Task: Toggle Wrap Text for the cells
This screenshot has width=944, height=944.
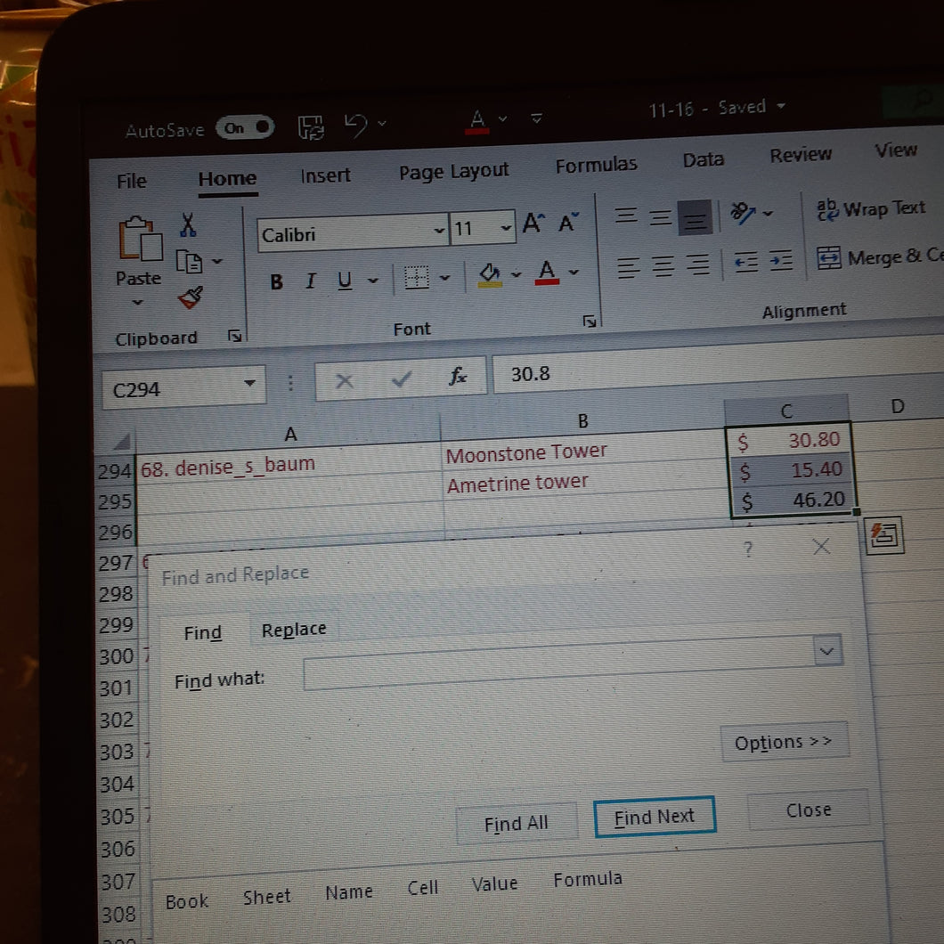Action: [x=870, y=209]
